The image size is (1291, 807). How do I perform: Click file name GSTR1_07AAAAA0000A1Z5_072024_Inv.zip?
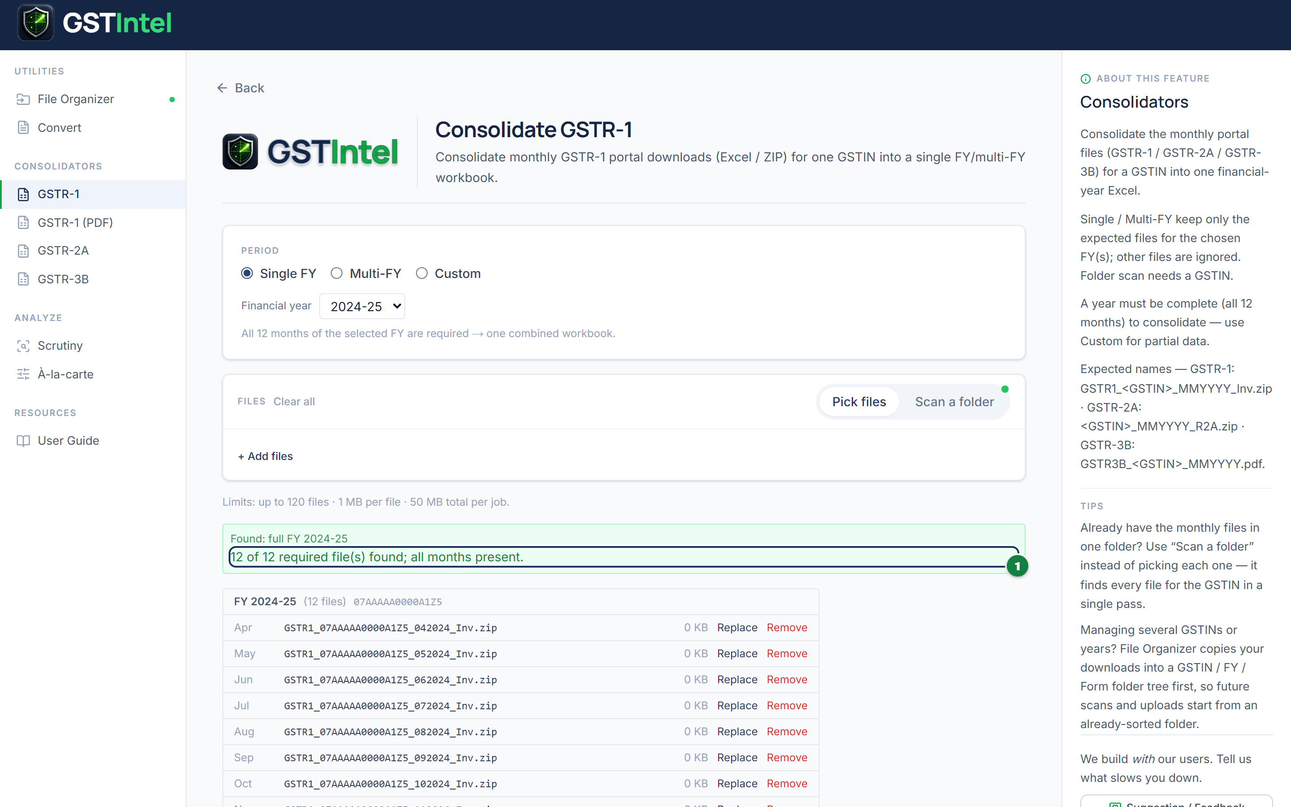[390, 706]
